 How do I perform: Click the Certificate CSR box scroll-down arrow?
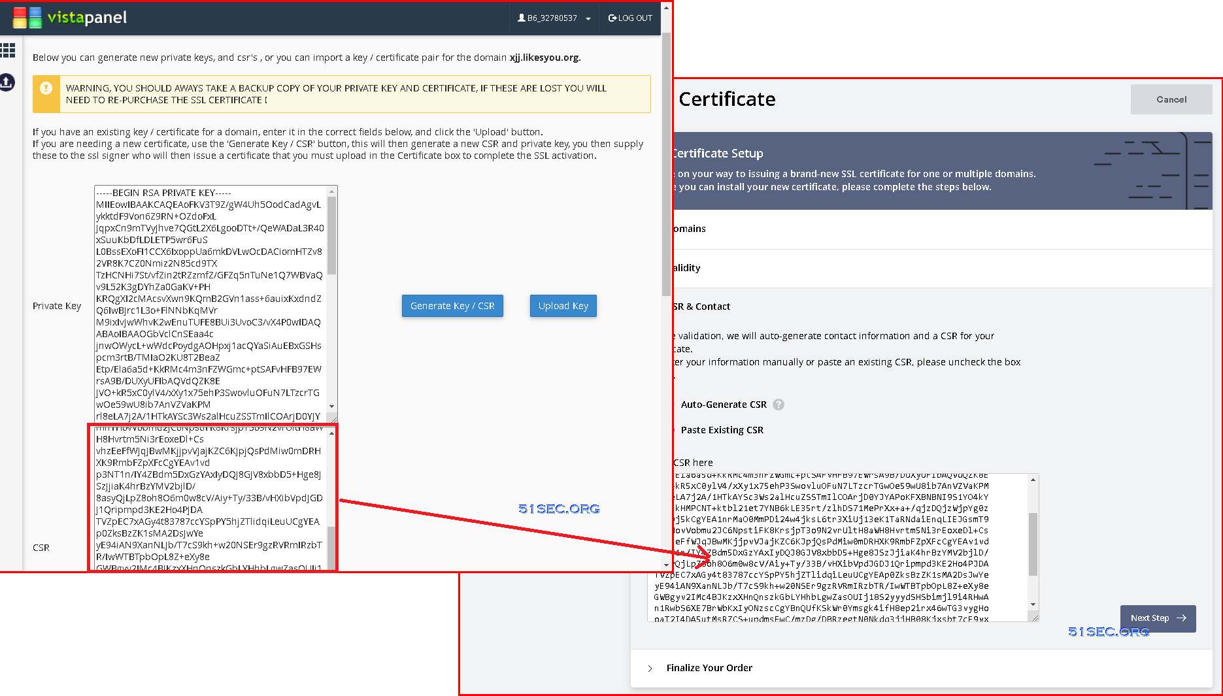[1033, 605]
